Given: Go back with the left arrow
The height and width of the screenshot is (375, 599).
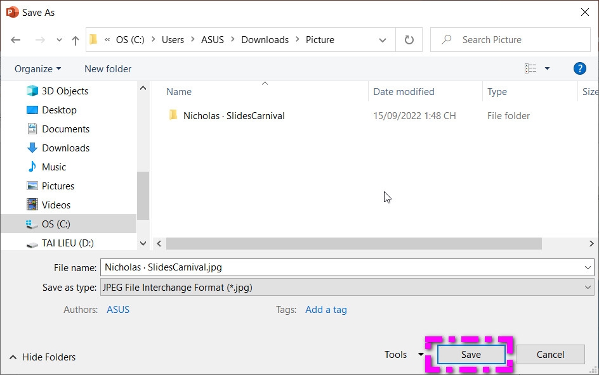Looking at the screenshot, I should [x=16, y=40].
